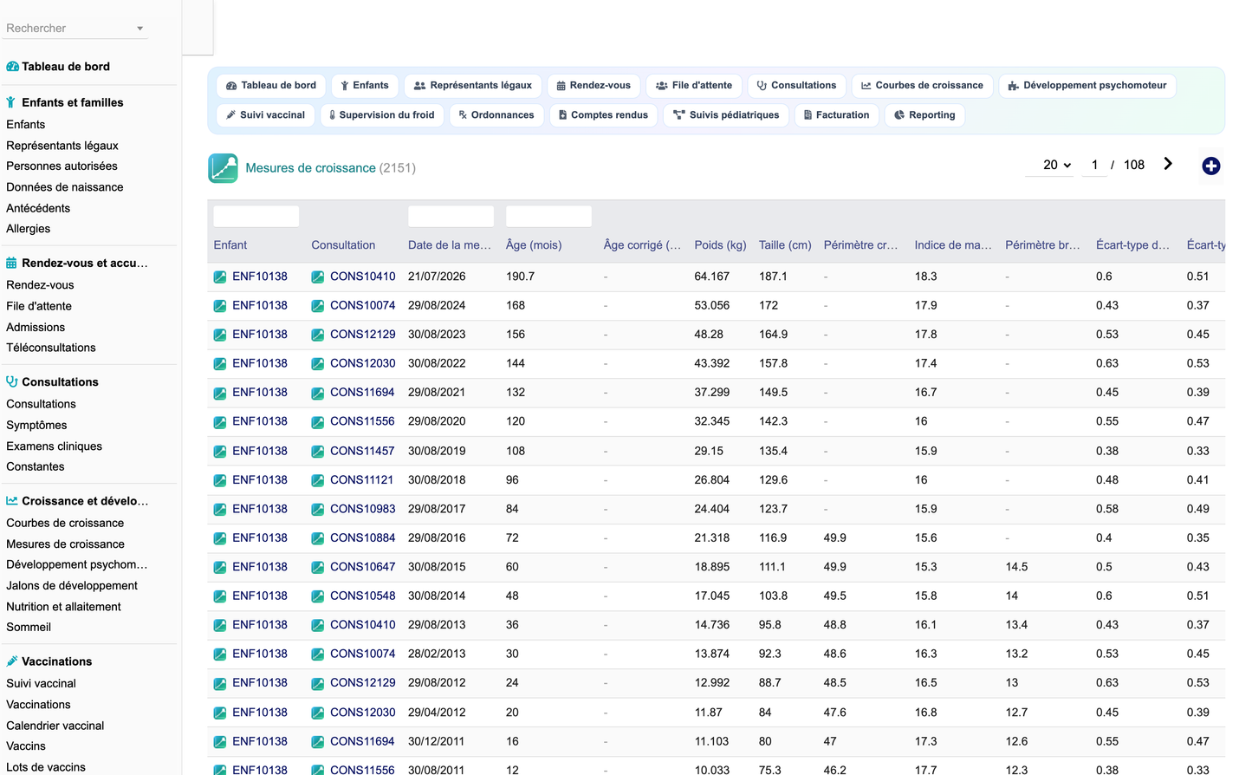Open ENF10138 link in the 30/08/2023 row

click(260, 335)
